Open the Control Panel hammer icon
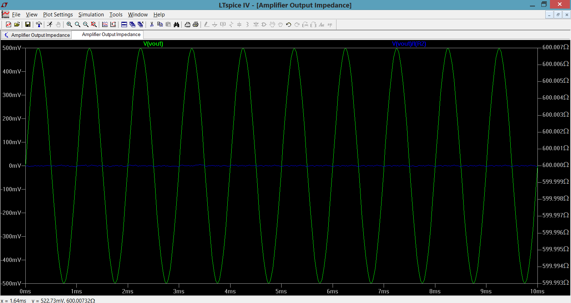 click(x=39, y=24)
